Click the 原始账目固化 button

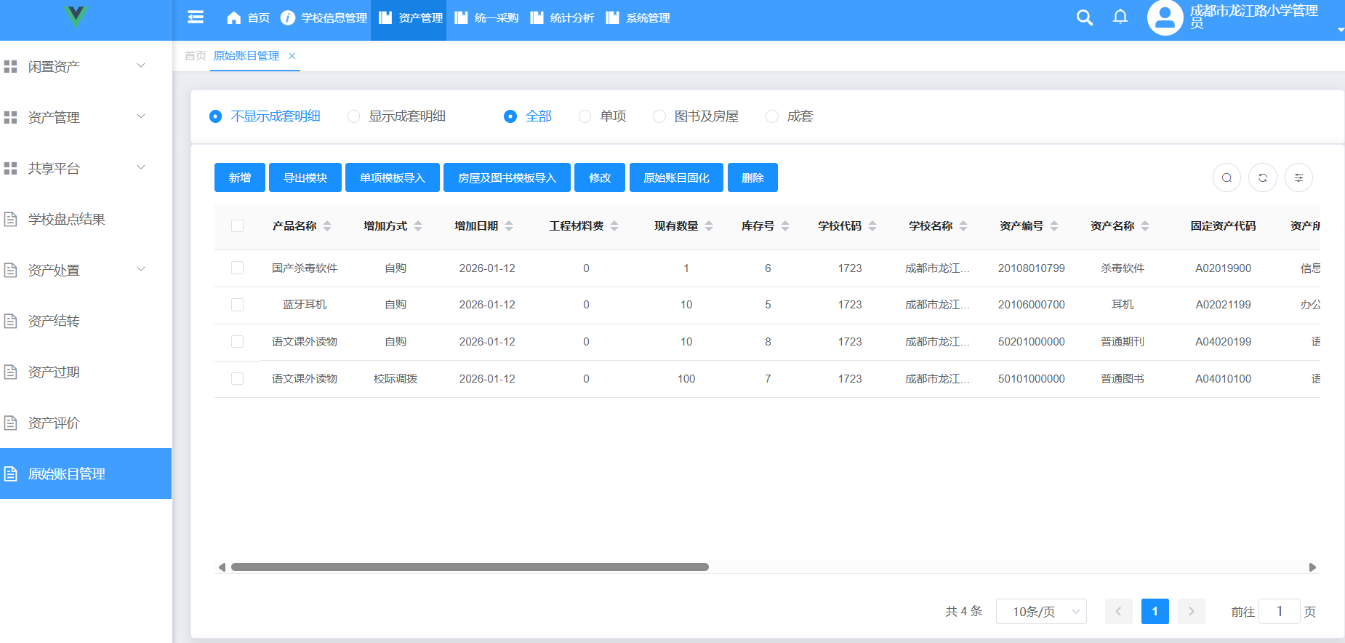pos(676,178)
